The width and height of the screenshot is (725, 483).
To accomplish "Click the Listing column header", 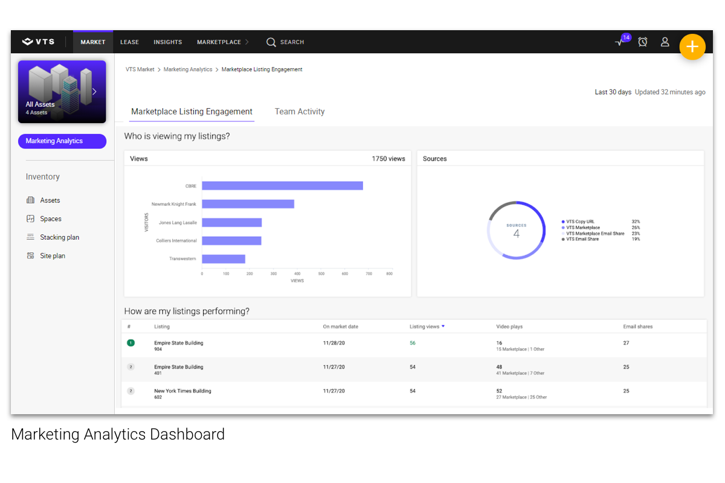I will click(x=162, y=327).
